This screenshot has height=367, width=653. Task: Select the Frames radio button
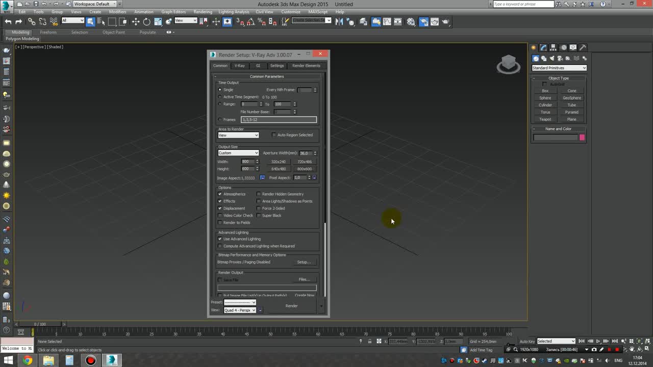click(x=220, y=120)
